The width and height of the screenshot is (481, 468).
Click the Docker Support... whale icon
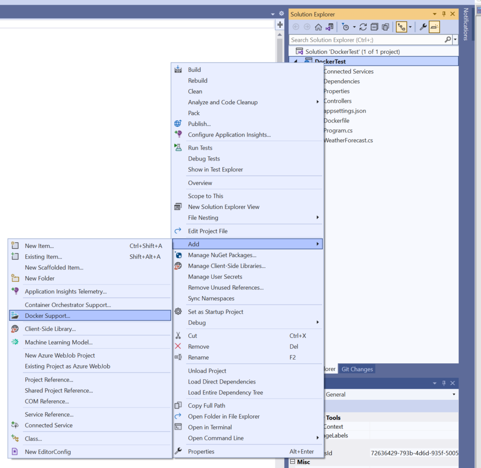click(15, 315)
